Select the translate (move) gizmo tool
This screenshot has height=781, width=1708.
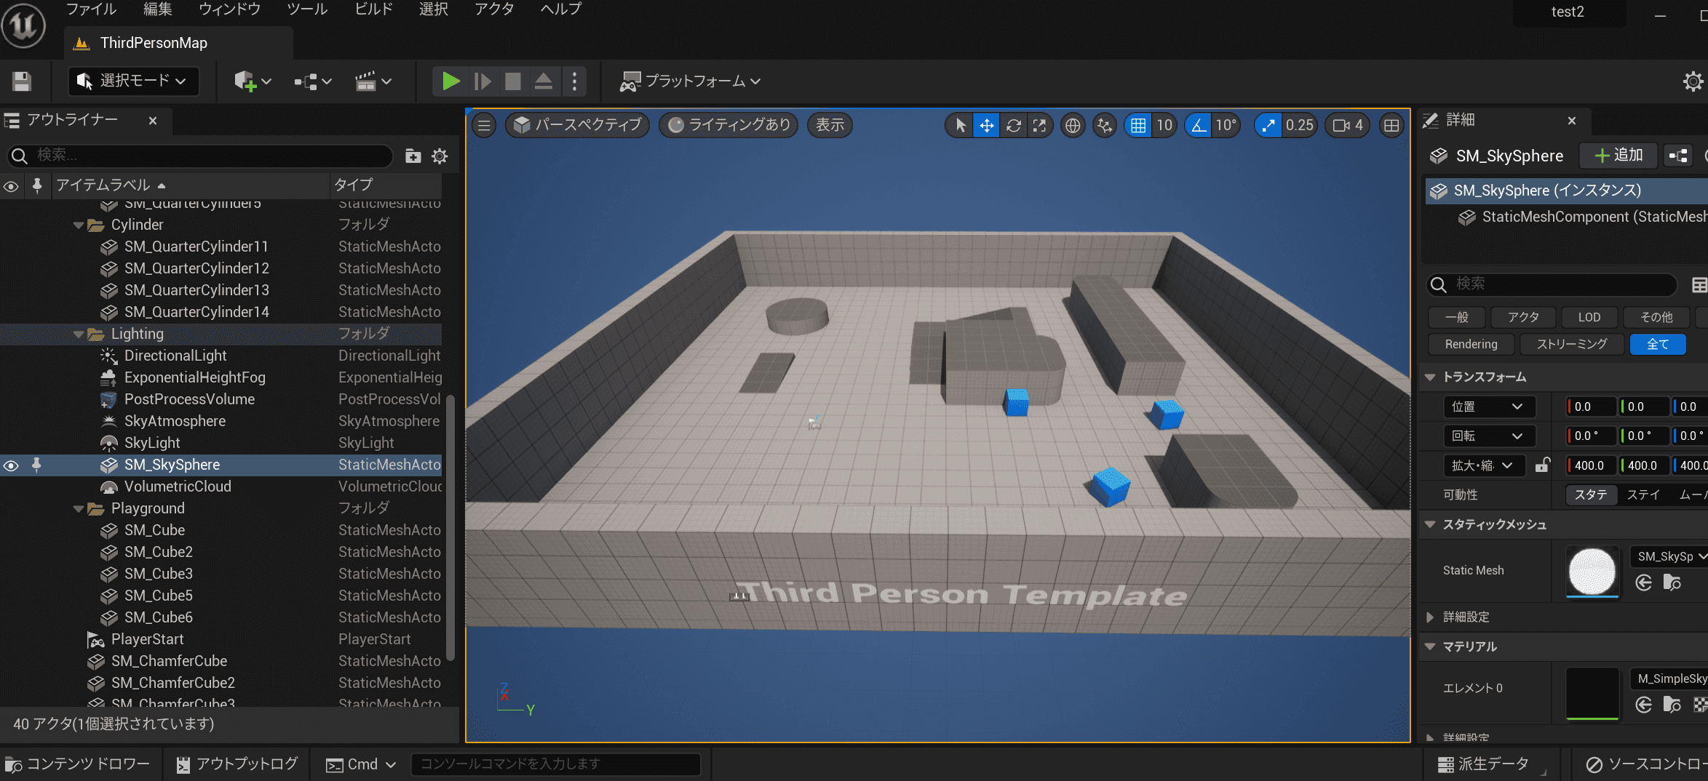coord(986,126)
